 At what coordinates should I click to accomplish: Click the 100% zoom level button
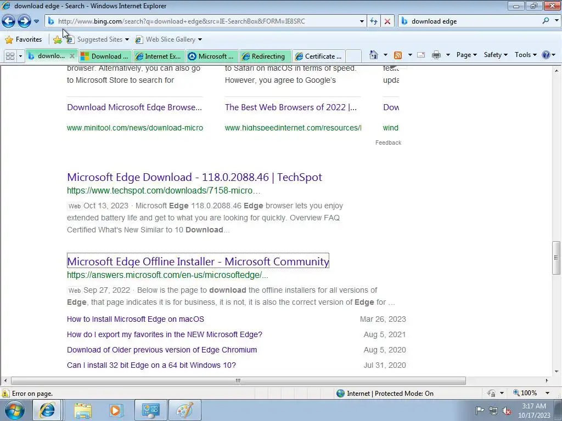[525, 393]
